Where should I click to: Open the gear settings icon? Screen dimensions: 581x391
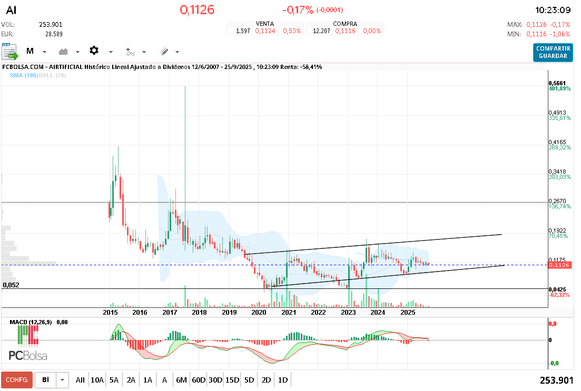(94, 51)
